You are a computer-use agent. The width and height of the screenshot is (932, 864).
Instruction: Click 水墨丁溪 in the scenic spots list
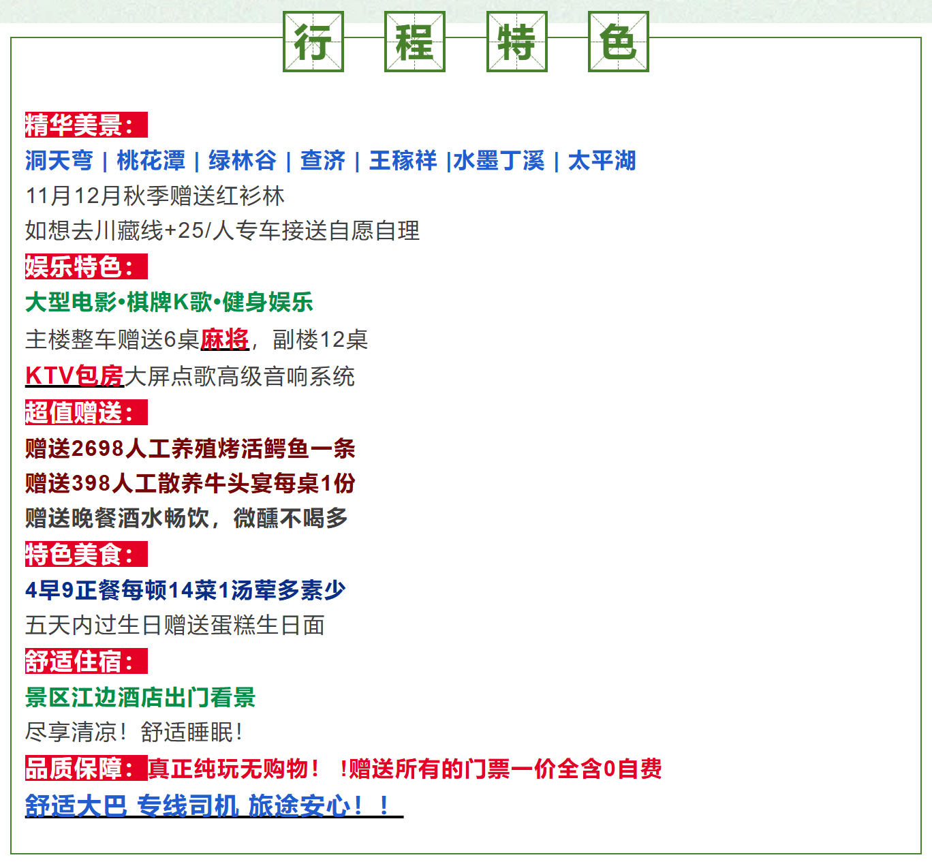tap(499, 161)
